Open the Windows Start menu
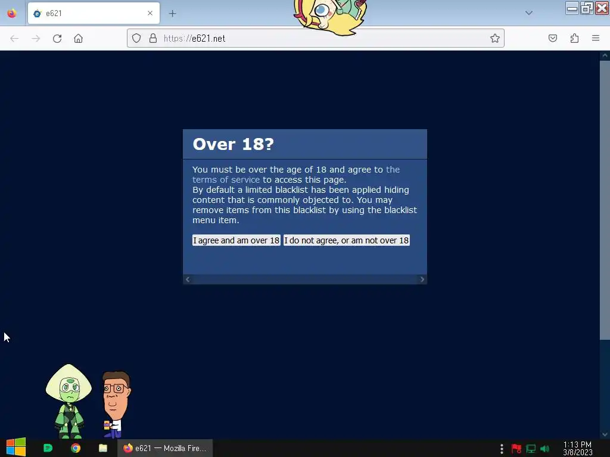Image resolution: width=610 pixels, height=457 pixels. 16,447
